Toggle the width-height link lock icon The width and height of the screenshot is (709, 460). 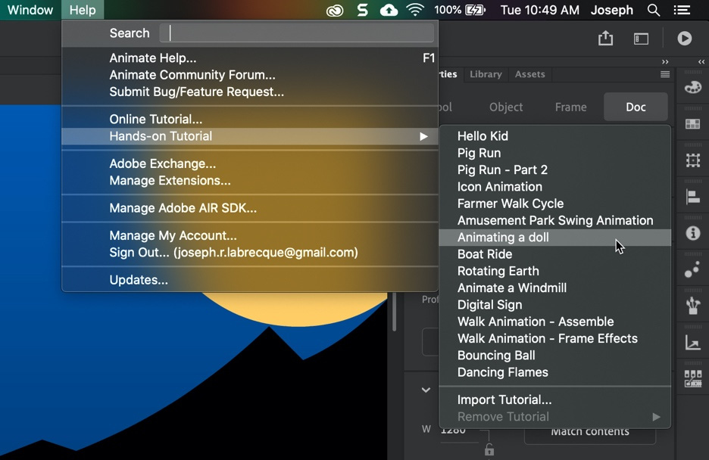click(x=489, y=449)
